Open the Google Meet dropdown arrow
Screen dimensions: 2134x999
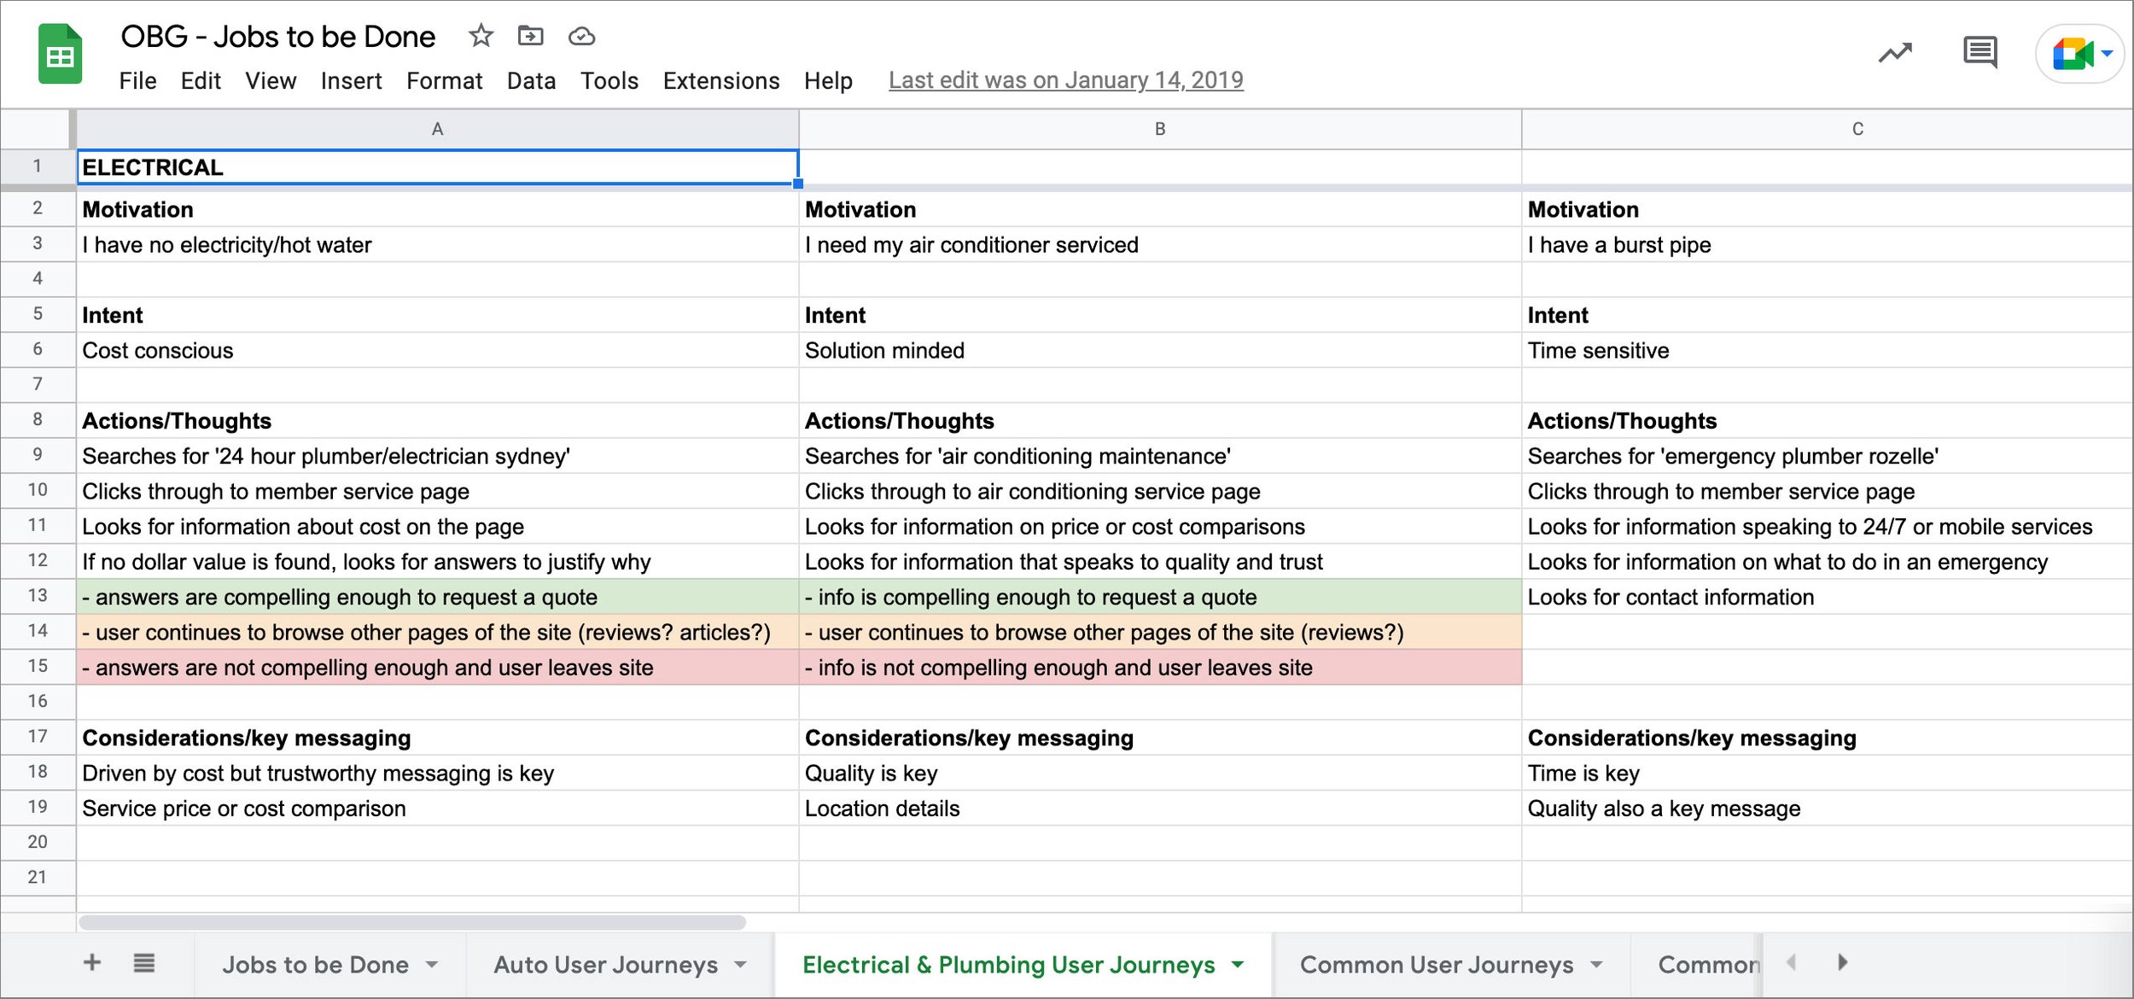click(x=2107, y=54)
